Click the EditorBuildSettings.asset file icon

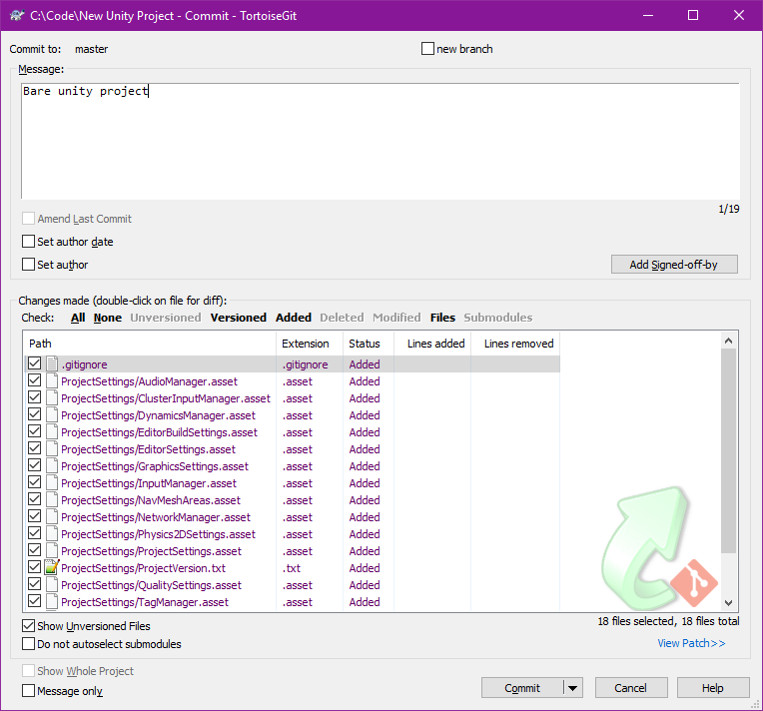point(52,432)
